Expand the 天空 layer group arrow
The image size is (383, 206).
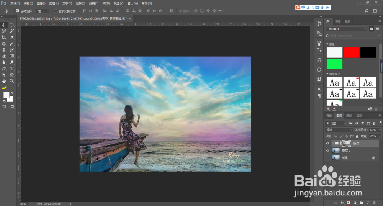coord(332,144)
